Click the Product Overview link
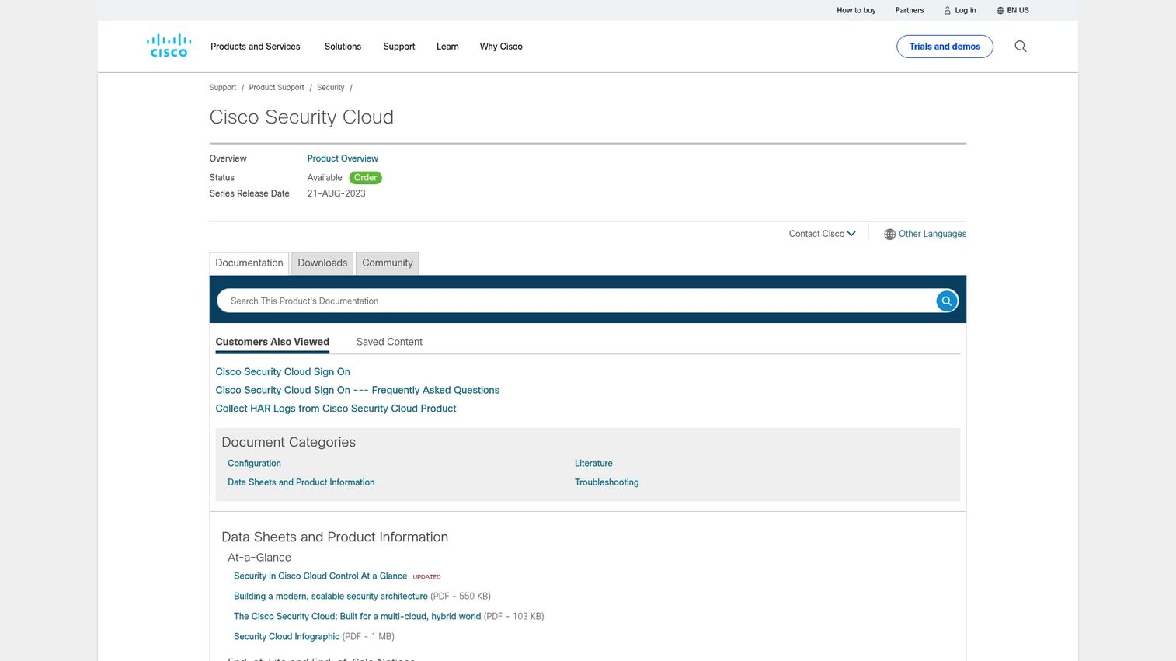 pos(343,158)
